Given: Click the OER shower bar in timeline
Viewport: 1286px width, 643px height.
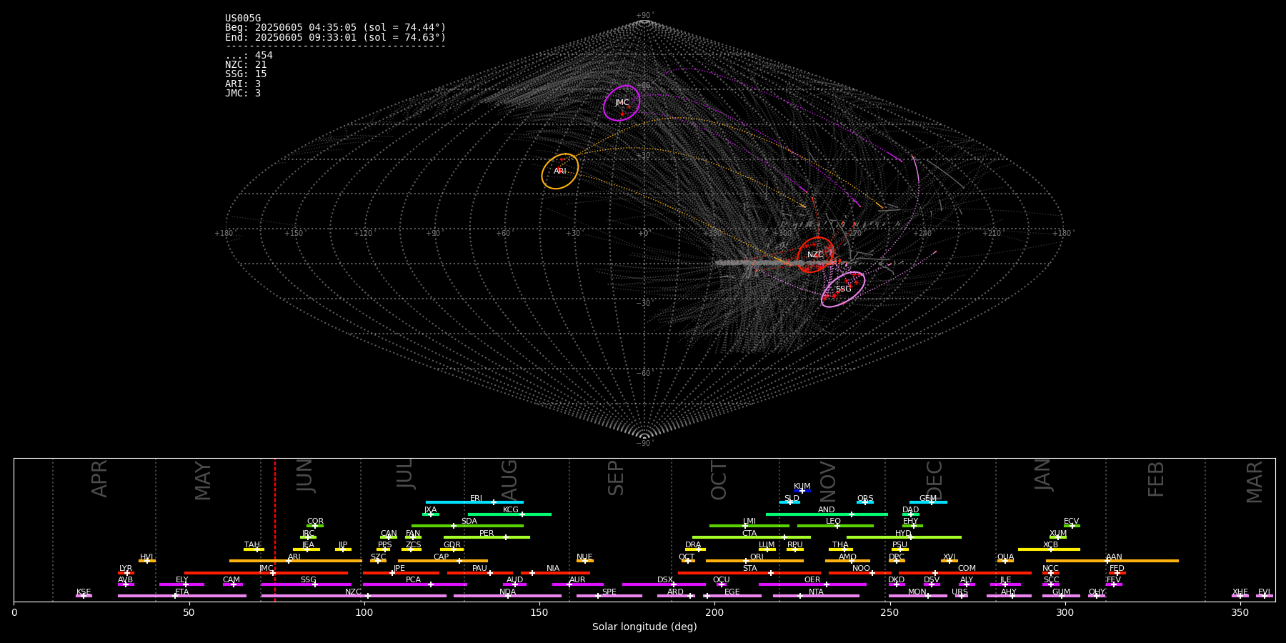Looking at the screenshot, I should pyautogui.click(x=812, y=584).
